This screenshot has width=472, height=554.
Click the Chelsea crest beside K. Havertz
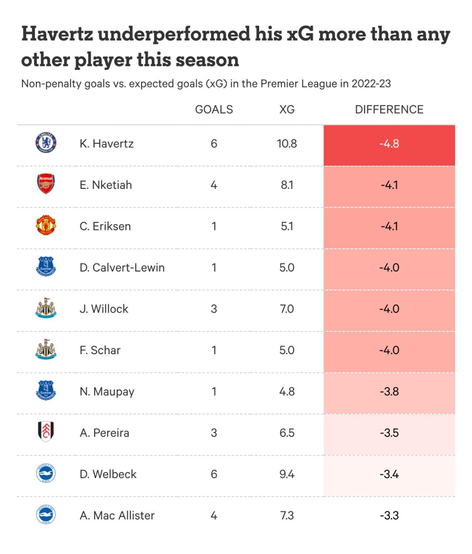pyautogui.click(x=46, y=143)
